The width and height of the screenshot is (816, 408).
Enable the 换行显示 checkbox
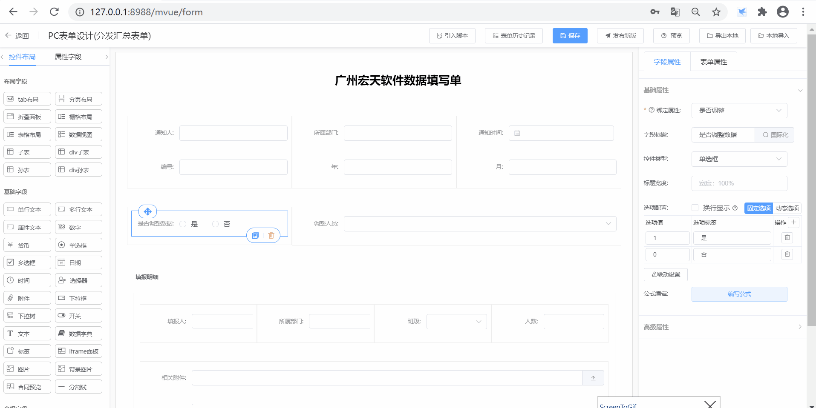pyautogui.click(x=695, y=208)
